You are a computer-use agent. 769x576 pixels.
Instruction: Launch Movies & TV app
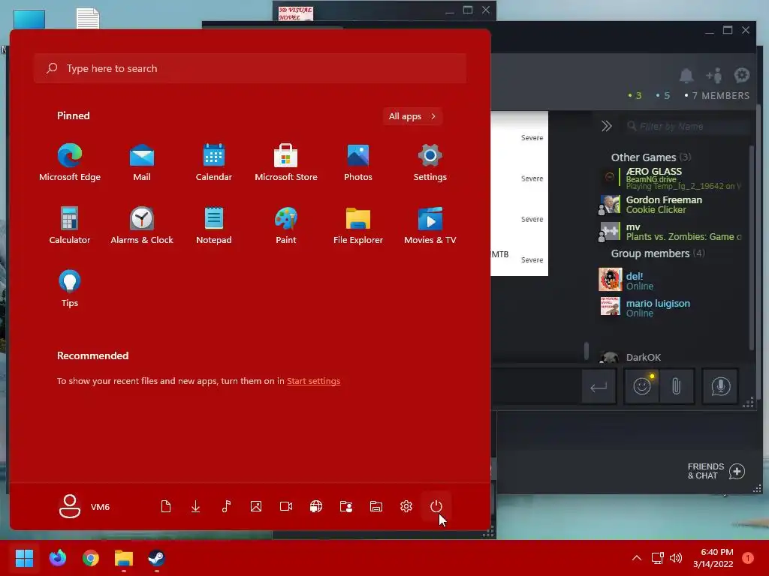point(430,226)
